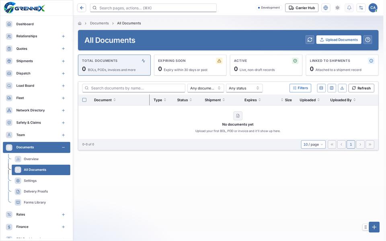The width and height of the screenshot is (386, 241).
Task: Open the 10 / page size dropdown
Action: [313, 144]
